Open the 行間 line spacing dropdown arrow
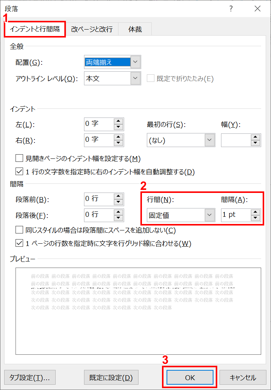Viewport: 271px width, 390px height. click(209, 215)
